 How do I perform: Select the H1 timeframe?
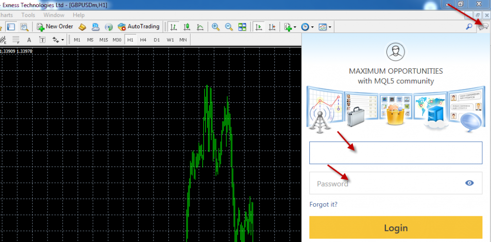point(130,40)
